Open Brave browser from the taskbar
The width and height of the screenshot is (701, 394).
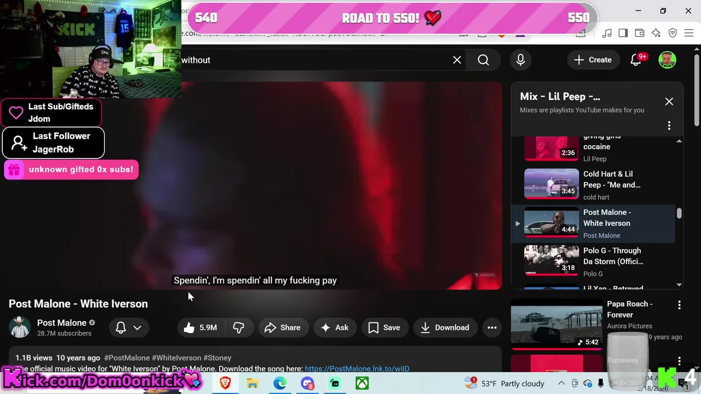[225, 383]
